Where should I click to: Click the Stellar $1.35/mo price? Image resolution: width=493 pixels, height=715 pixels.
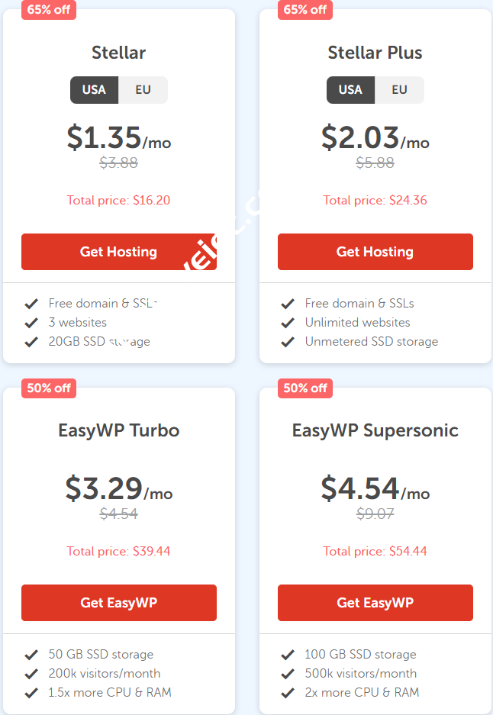point(119,138)
